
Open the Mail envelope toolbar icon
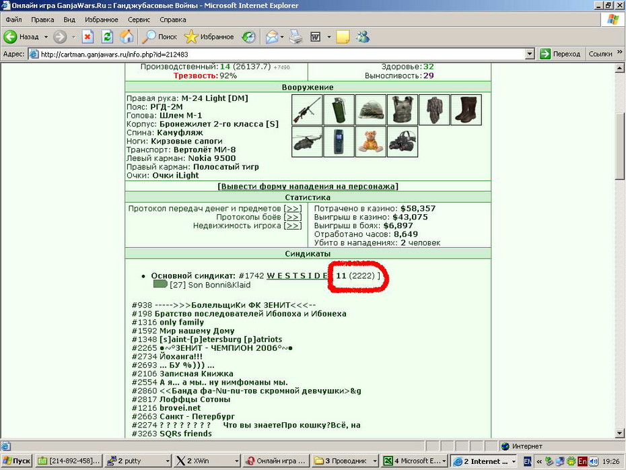point(272,37)
